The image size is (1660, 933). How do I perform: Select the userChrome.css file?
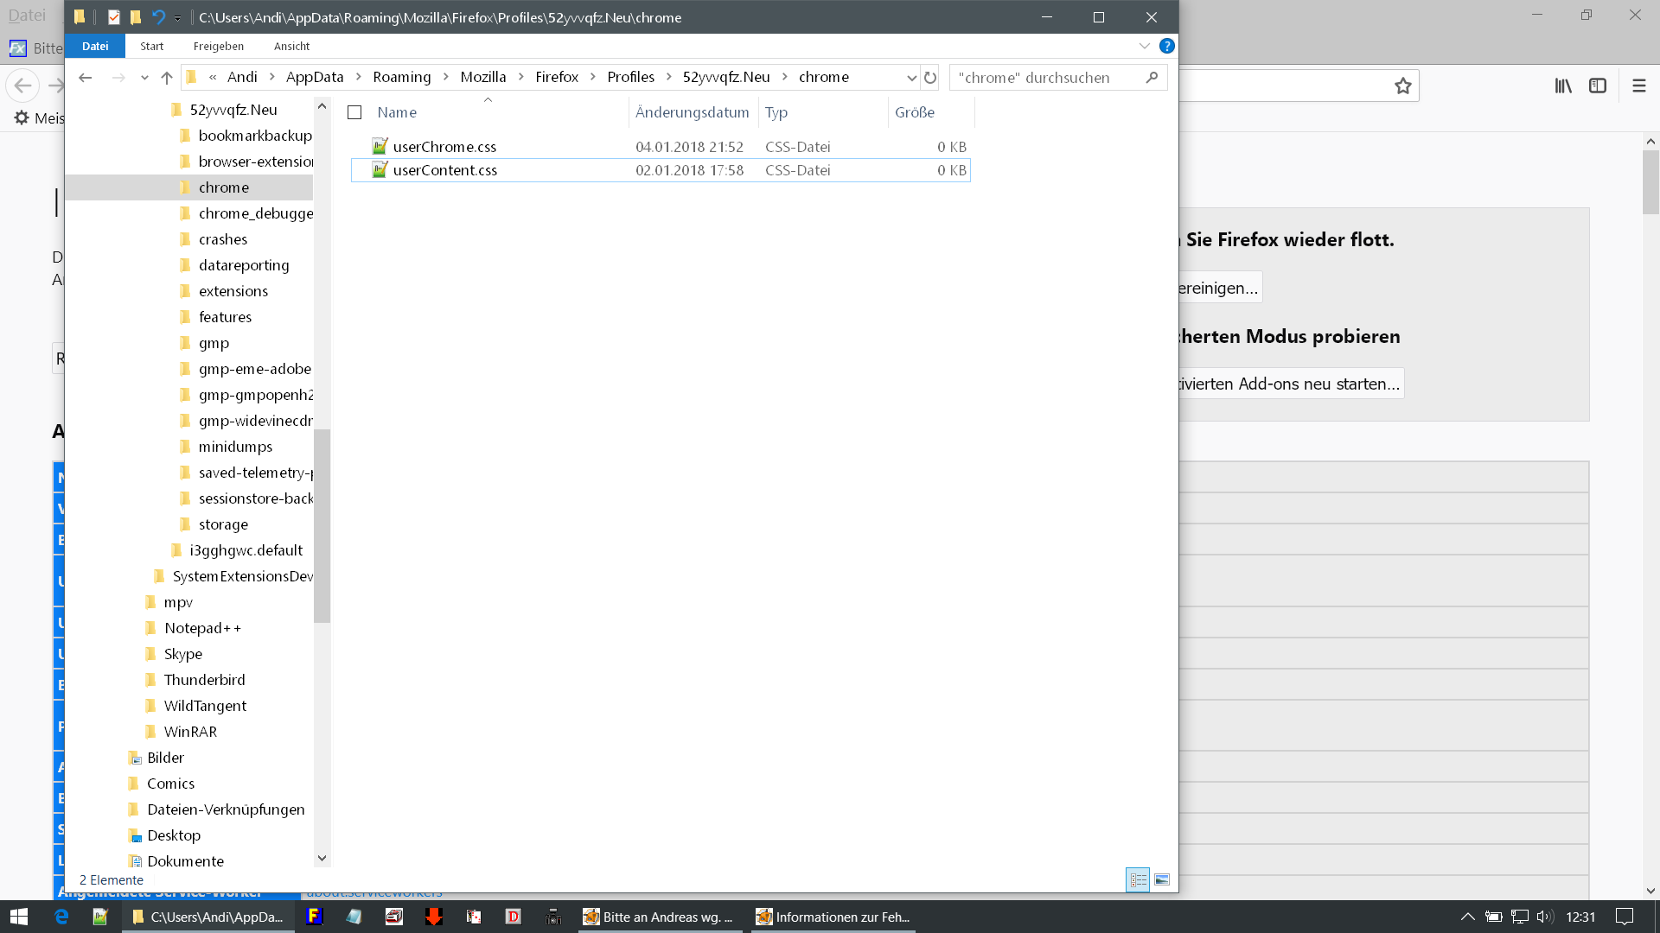(x=444, y=147)
